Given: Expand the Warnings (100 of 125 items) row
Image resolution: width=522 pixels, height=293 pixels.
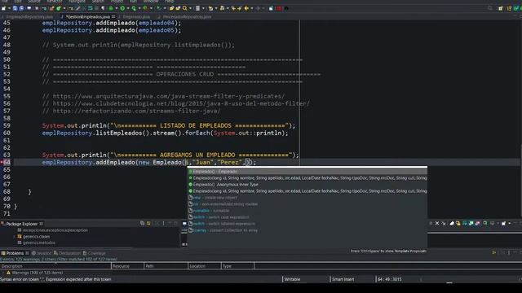Looking at the screenshot, I should click(3, 273).
